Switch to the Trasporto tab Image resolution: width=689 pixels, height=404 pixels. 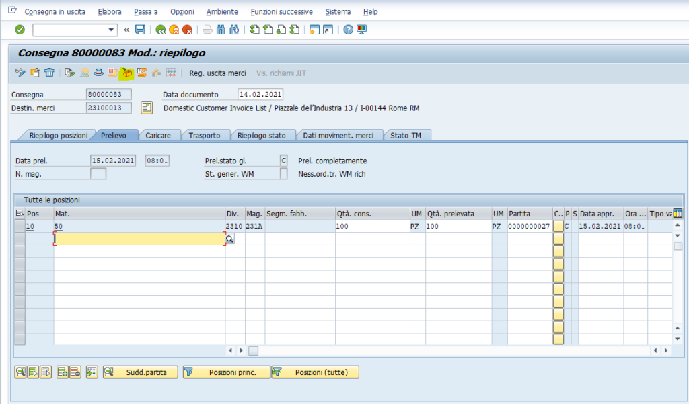pyautogui.click(x=205, y=136)
